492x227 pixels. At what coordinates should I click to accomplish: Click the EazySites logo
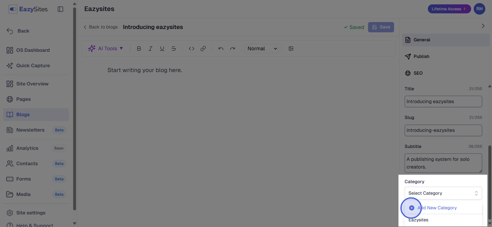[28, 9]
